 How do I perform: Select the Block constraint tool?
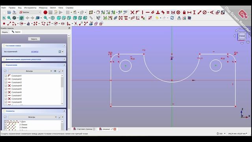point(178,12)
